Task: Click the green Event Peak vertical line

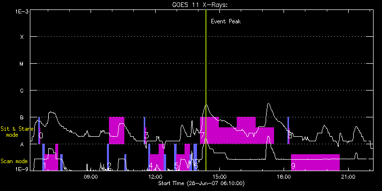Action: pyautogui.click(x=206, y=90)
